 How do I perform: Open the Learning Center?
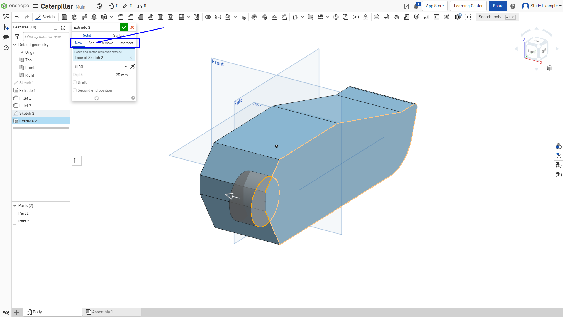pyautogui.click(x=468, y=6)
